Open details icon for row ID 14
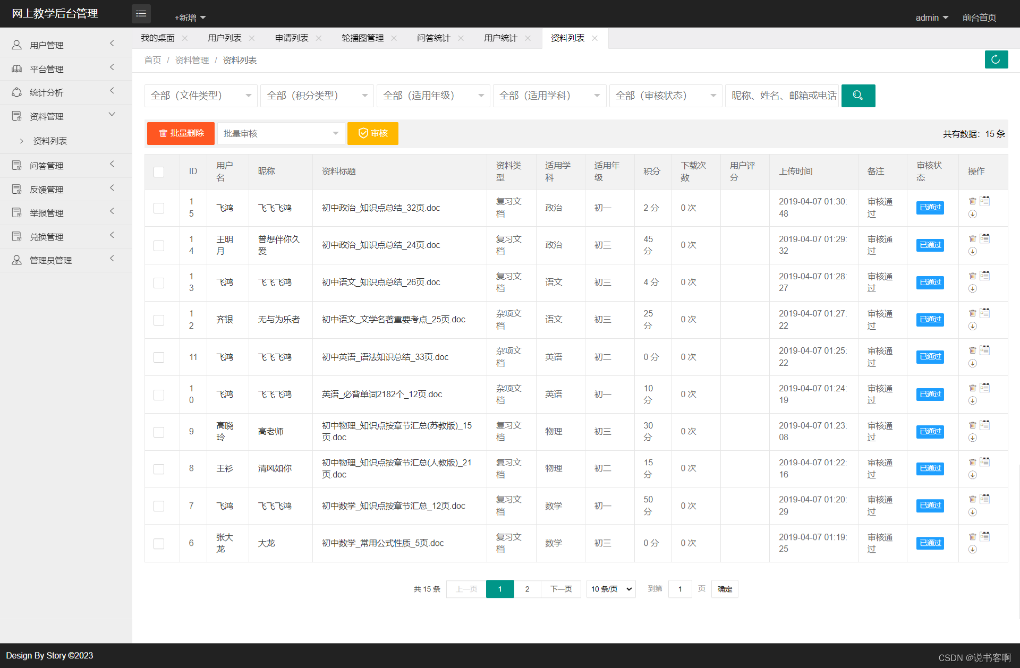 (x=985, y=238)
